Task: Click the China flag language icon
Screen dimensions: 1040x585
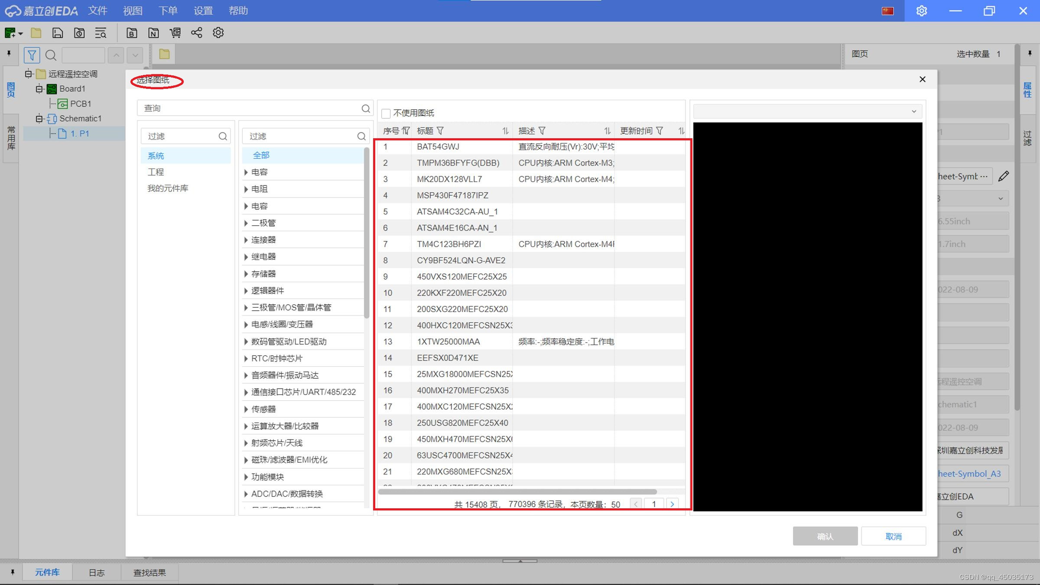Action: (x=887, y=11)
